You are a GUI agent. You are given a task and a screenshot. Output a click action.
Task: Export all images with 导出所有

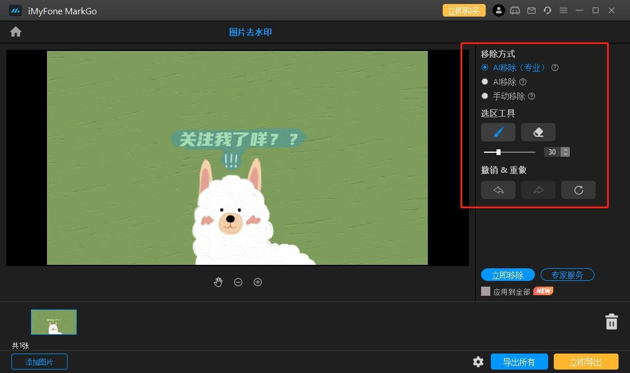click(x=519, y=362)
